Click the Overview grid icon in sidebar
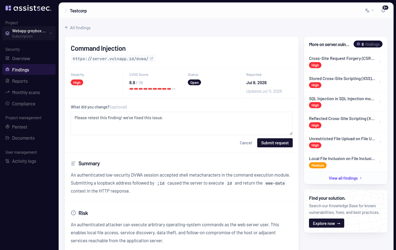The image size is (396, 250). (x=7, y=58)
